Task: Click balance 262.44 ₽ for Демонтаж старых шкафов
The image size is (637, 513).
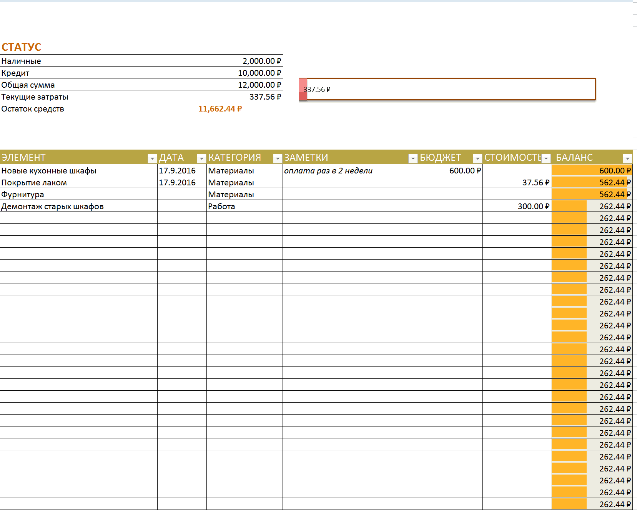Action: [592, 206]
